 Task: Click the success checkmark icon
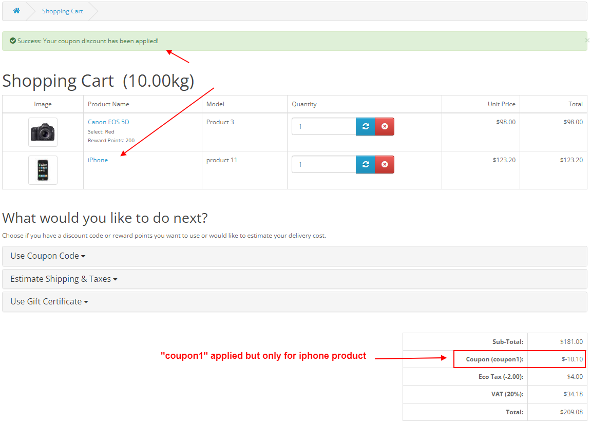tap(12, 41)
